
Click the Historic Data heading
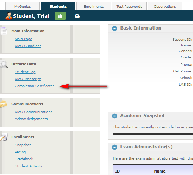coord(24,64)
